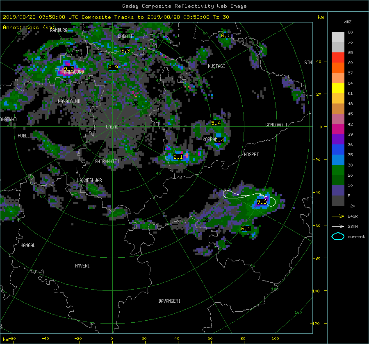This screenshot has width=369, height=344.
Task: Click the 6.1 tops label north of KUSTAGI
Action: pos(225,36)
